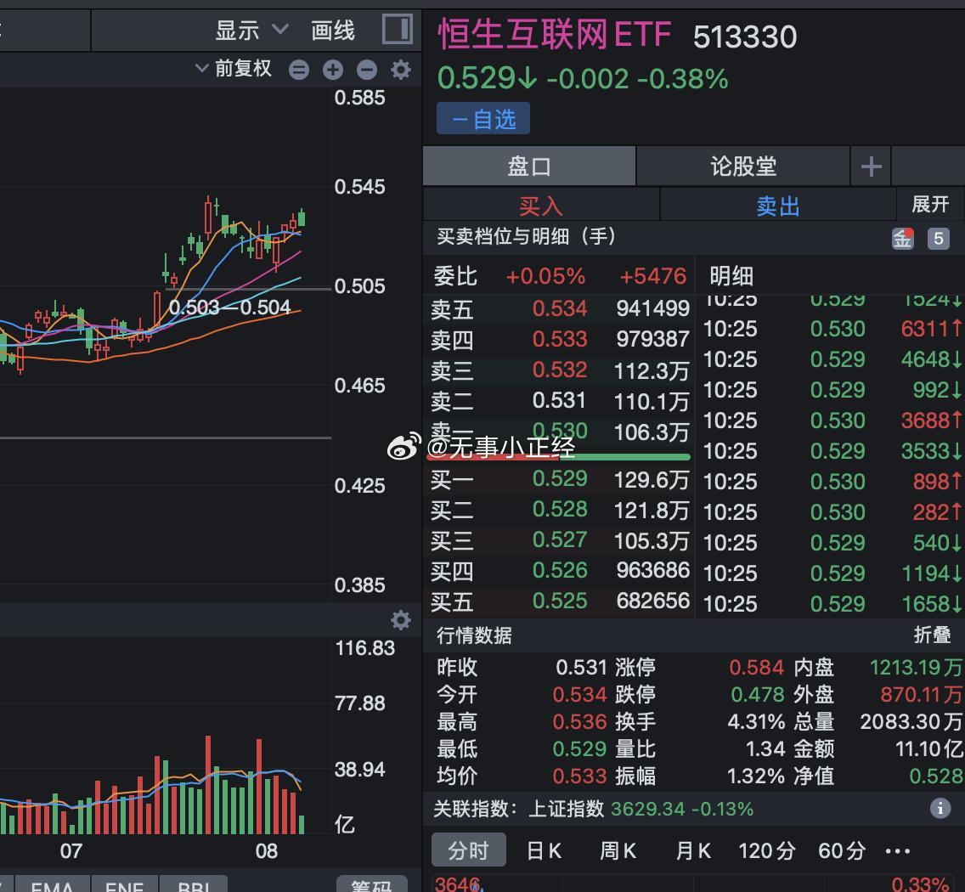Click the 卖出 sell button
This screenshot has height=892, width=965.
(x=778, y=205)
